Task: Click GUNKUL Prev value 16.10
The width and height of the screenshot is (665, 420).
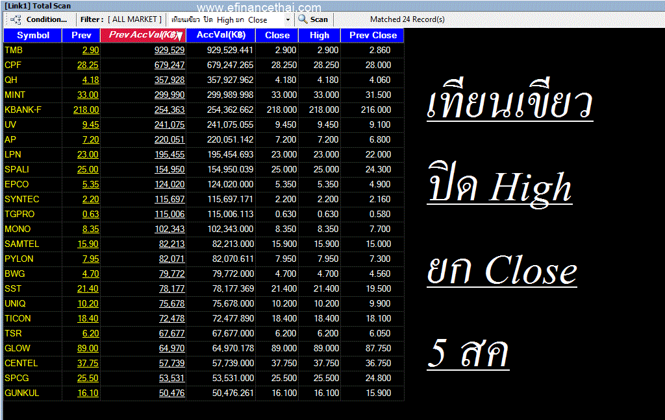Action: click(88, 393)
